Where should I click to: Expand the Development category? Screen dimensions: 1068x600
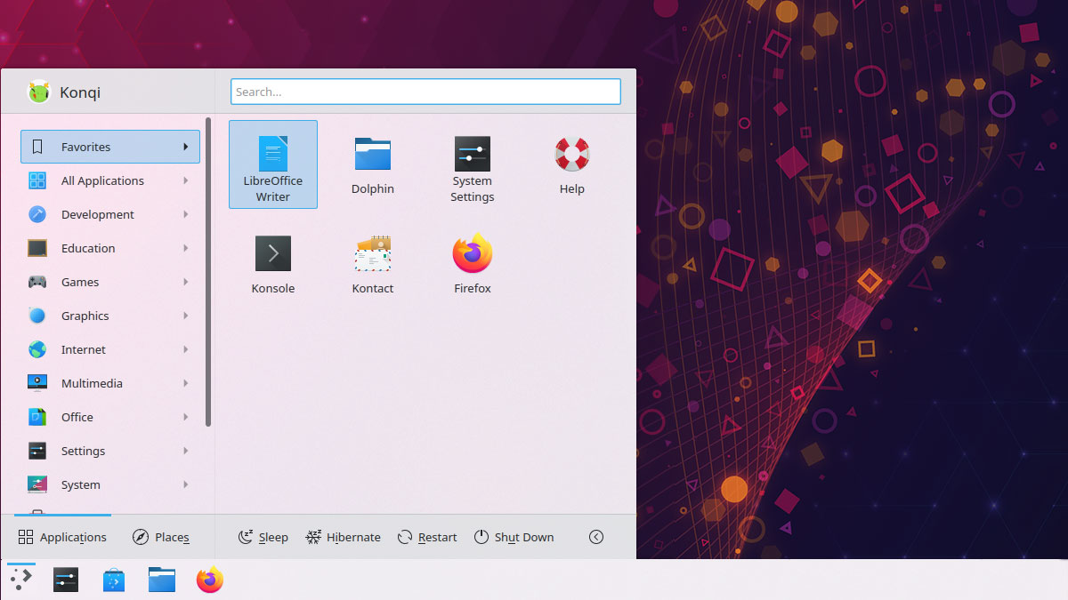pyautogui.click(x=95, y=214)
